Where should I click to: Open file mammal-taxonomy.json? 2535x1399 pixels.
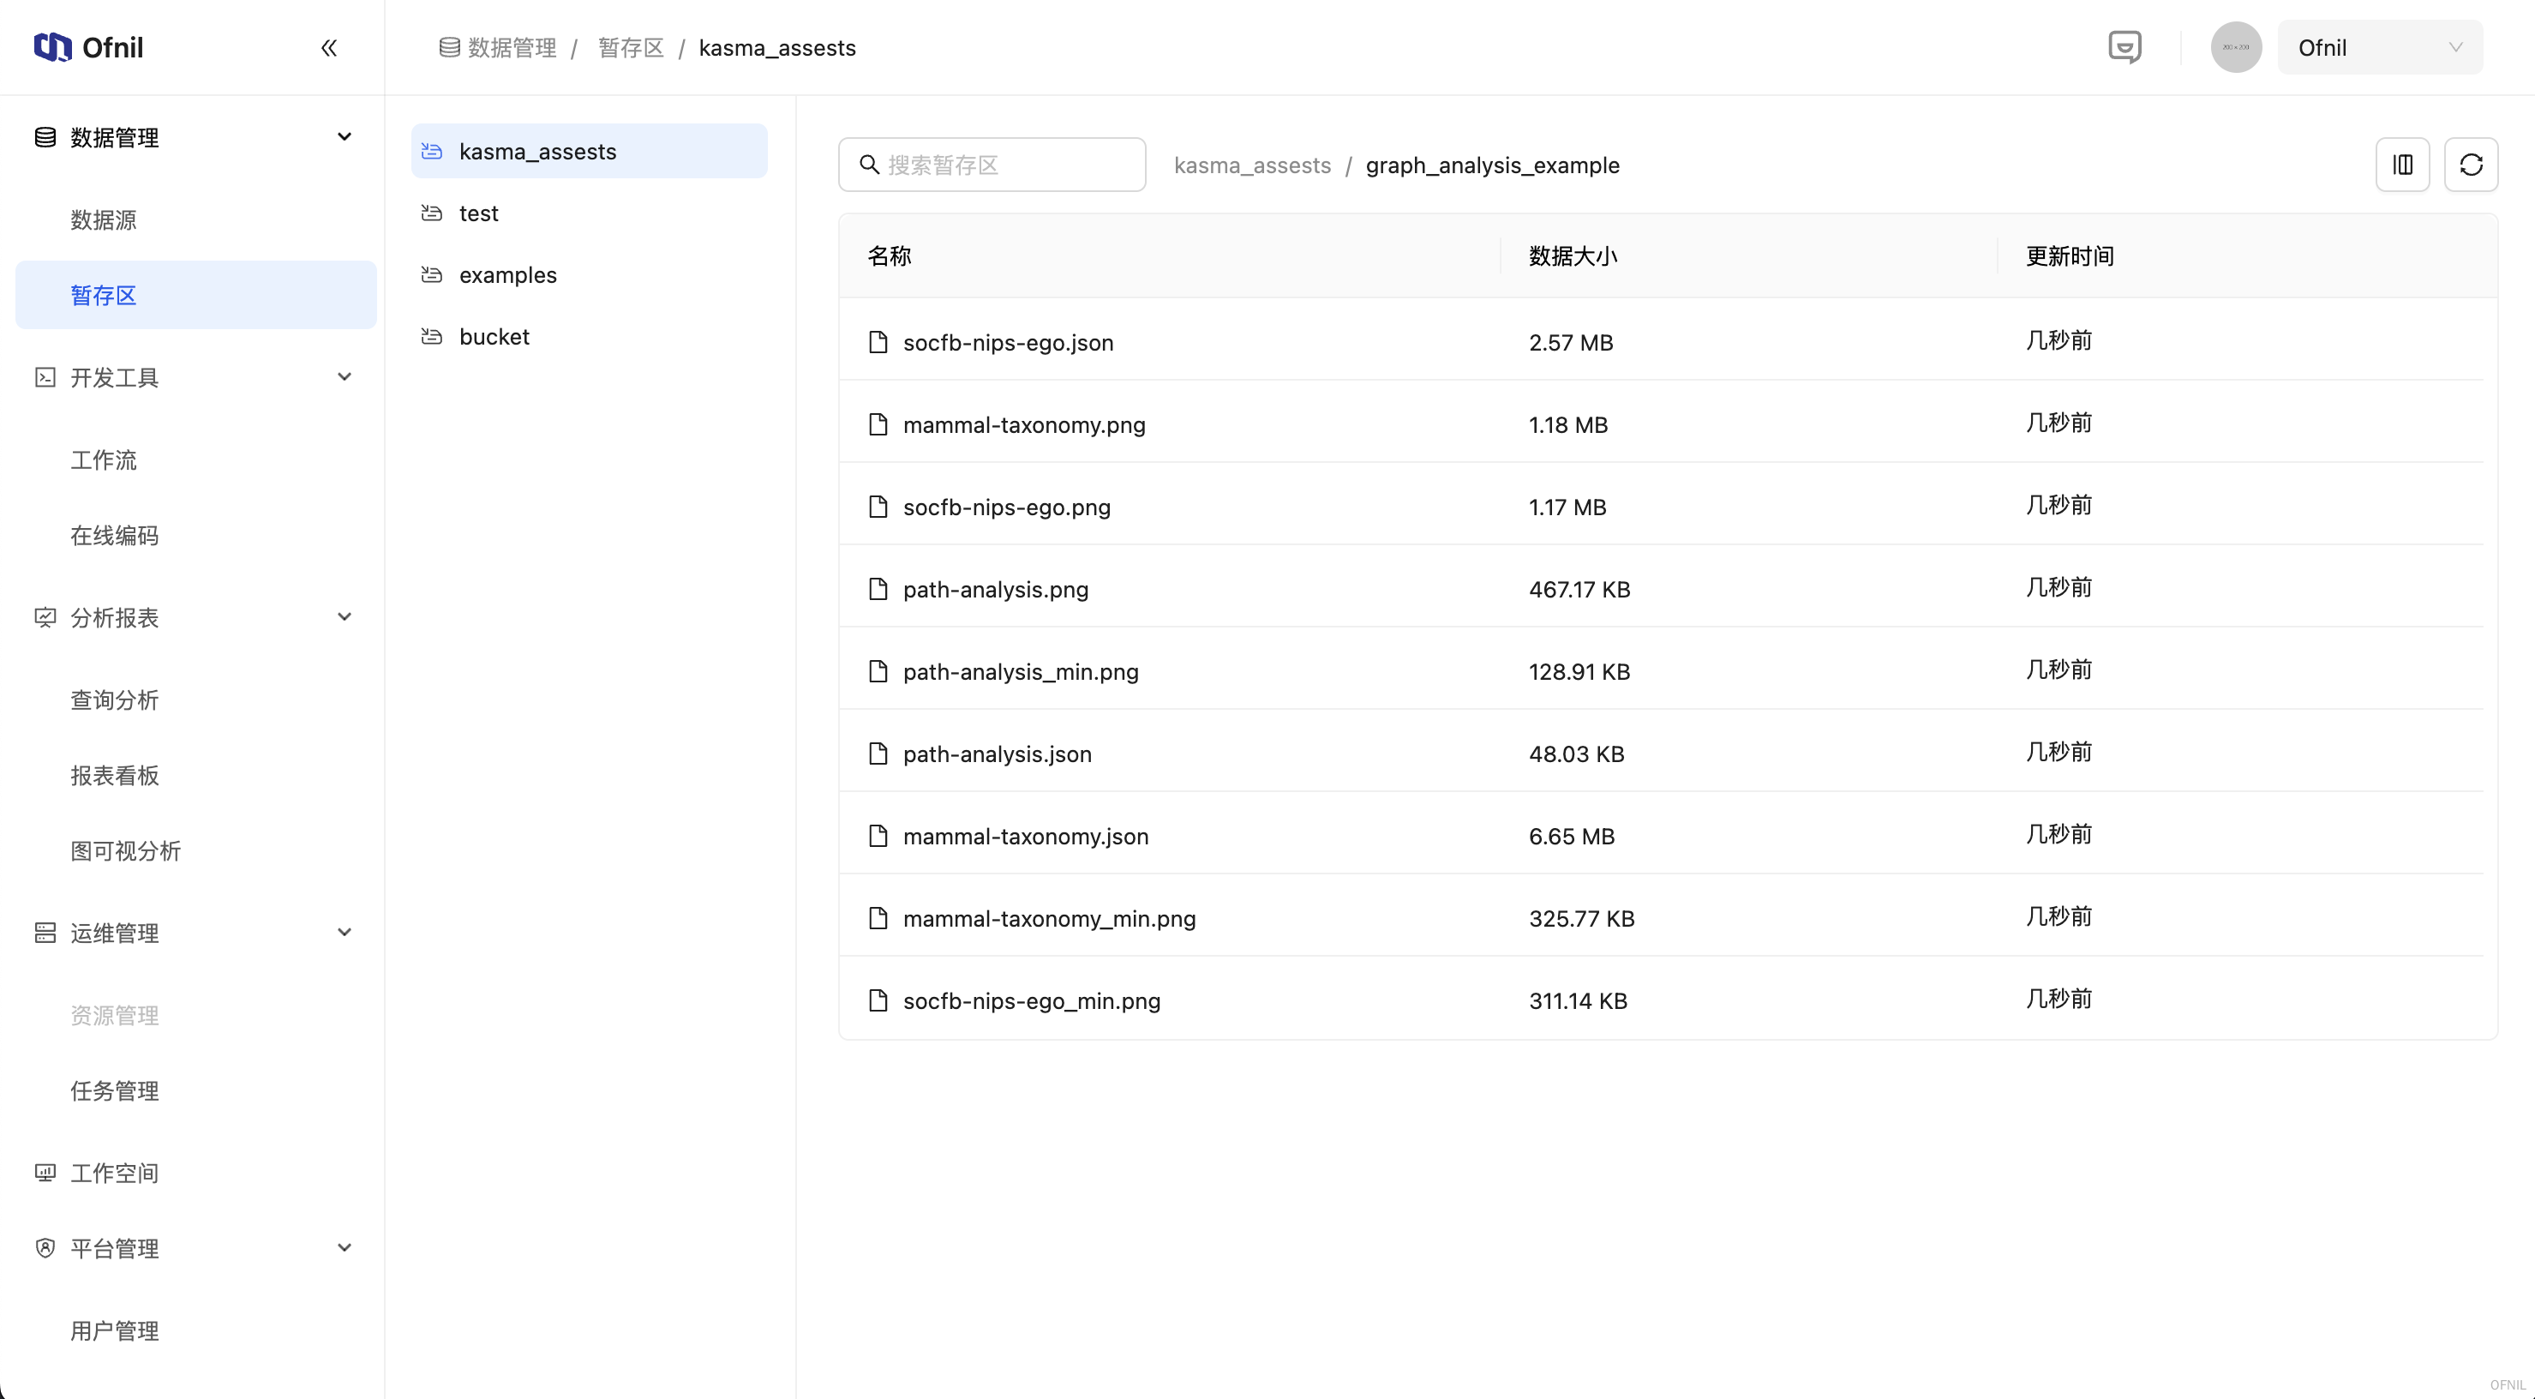tap(1026, 836)
